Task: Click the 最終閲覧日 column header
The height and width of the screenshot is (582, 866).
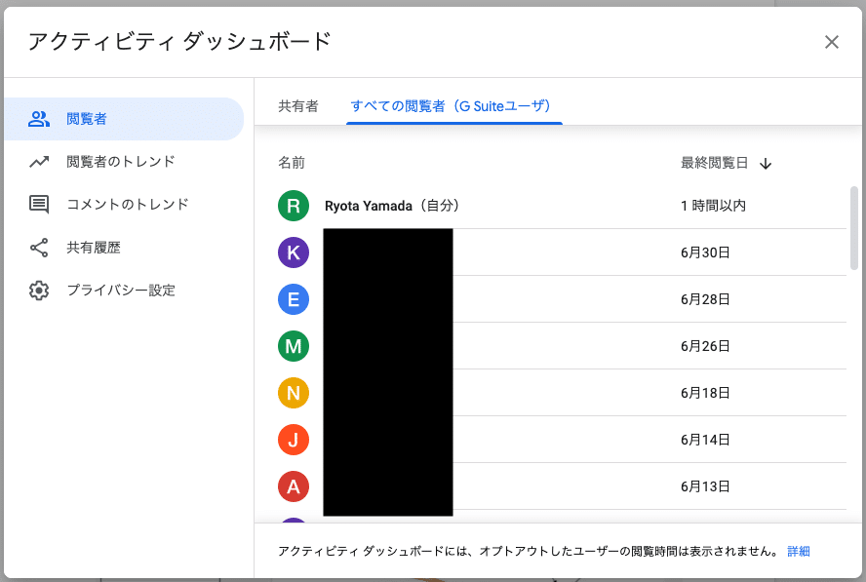Action: click(714, 163)
